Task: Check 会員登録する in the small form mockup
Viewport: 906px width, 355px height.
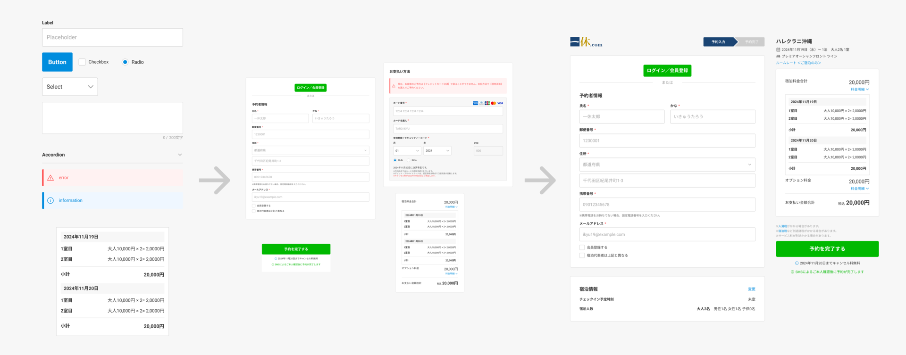Action: pos(253,206)
